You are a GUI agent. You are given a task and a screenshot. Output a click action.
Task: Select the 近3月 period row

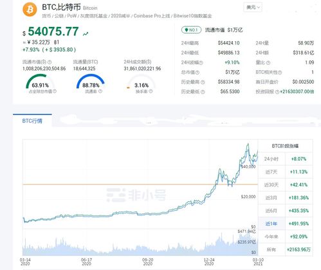pos(286,198)
